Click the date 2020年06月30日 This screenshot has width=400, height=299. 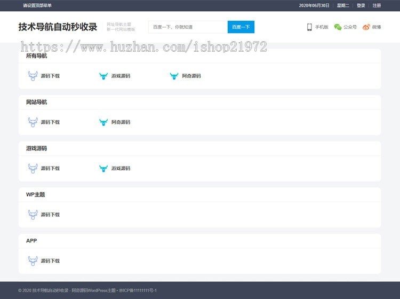[x=314, y=5]
